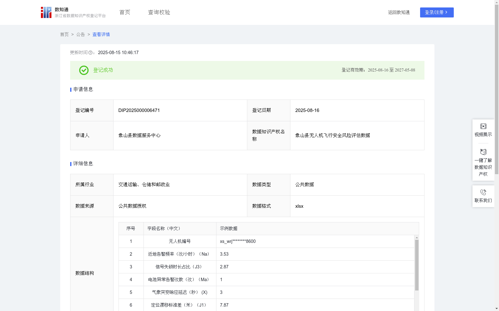This screenshot has height=311, width=499.
Task: Open the 查询校验 navigation tab
Action: pos(159,12)
